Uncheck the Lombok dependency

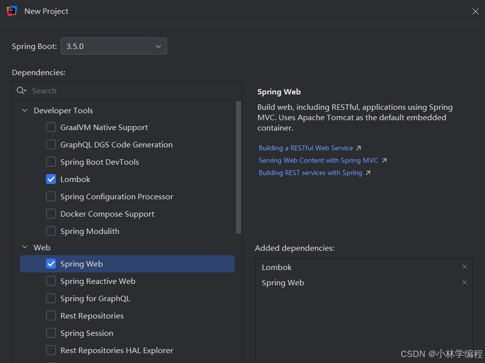point(51,179)
